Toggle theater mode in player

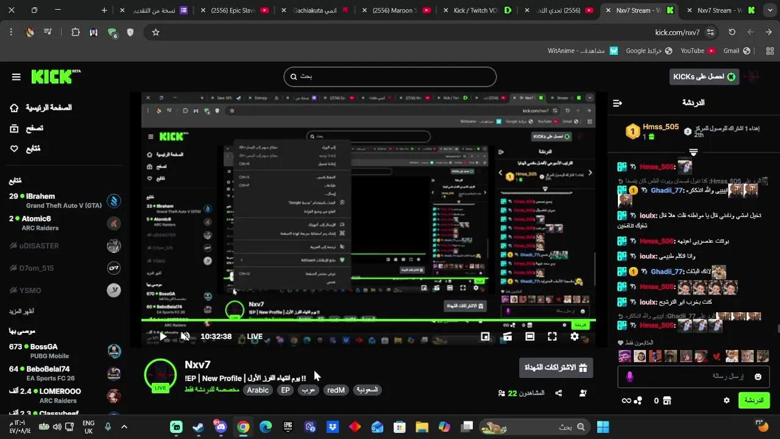coord(530,337)
